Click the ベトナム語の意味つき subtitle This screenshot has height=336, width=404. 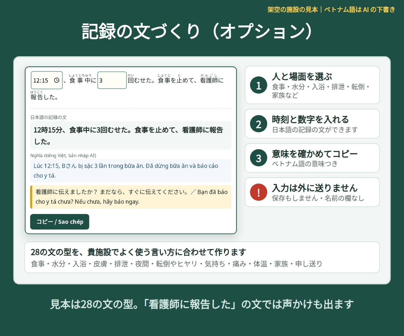[305, 164]
